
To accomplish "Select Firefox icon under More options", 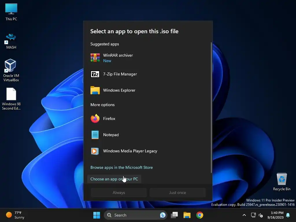I will pyautogui.click(x=95, y=119).
